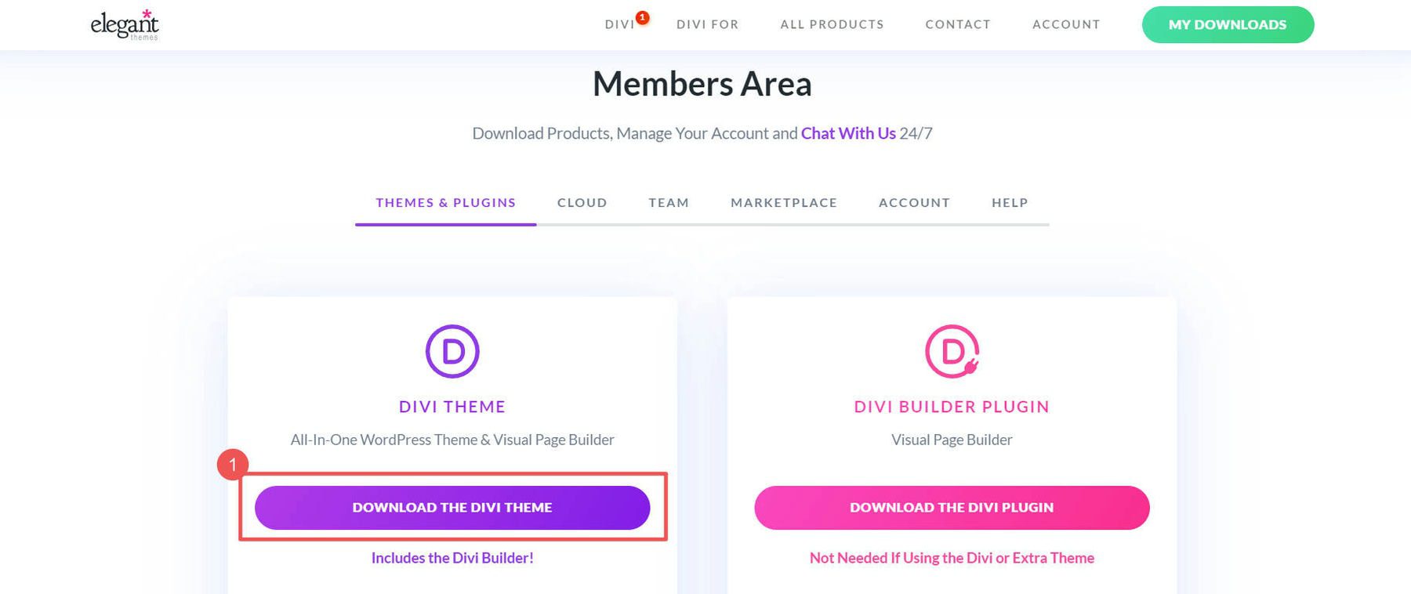Open the MARKETPLACE tab

pyautogui.click(x=783, y=202)
